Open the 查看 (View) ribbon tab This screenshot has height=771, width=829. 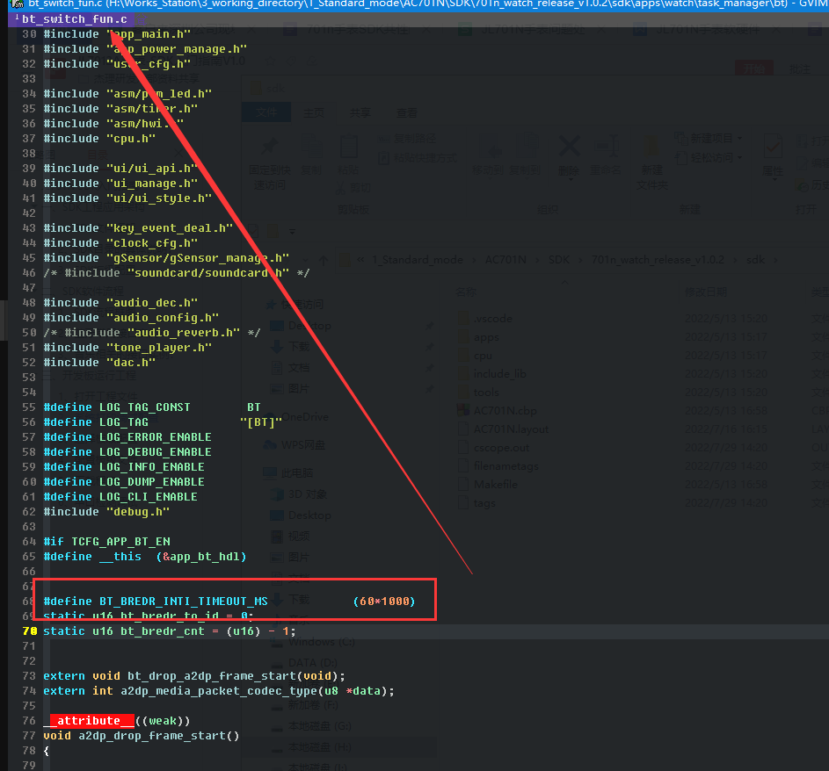click(x=406, y=112)
